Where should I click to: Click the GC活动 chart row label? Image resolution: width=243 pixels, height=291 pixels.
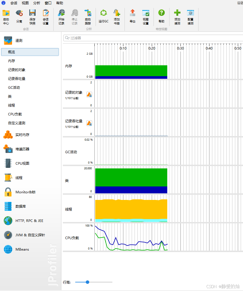71,152
